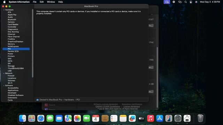
Task: Open System Information dock icon
Action: 187,118
